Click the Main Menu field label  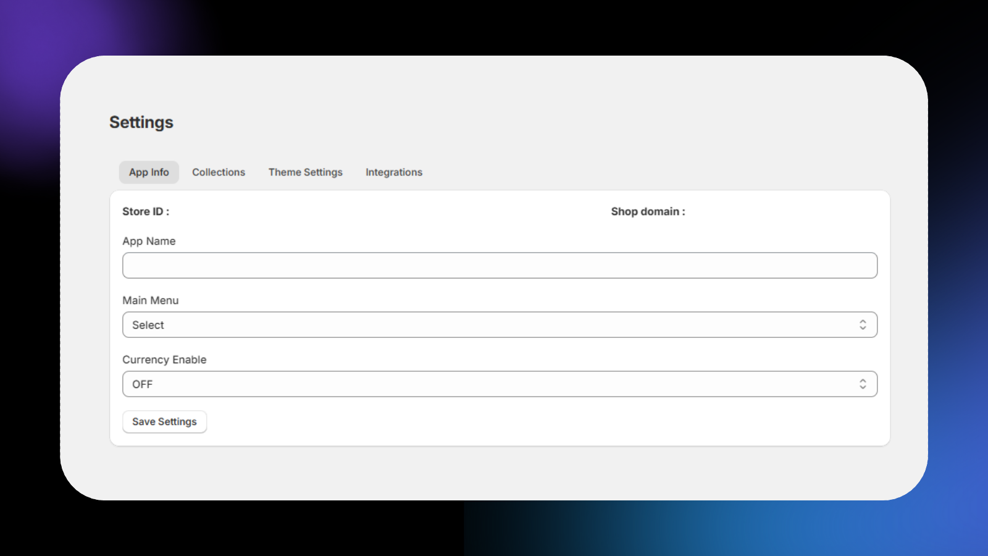coord(151,300)
